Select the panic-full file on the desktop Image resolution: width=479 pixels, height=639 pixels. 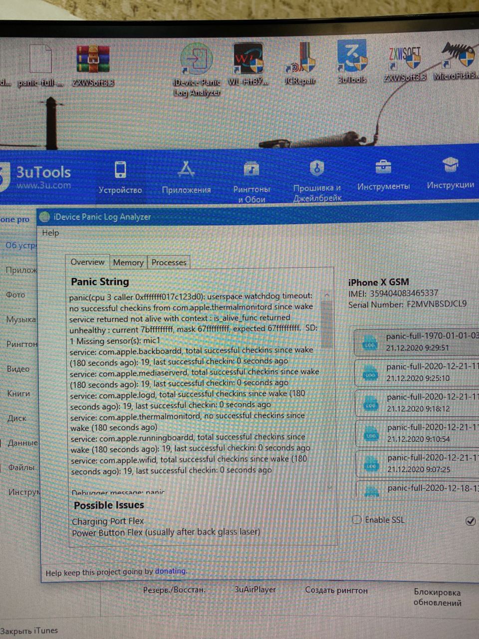[x=41, y=65]
